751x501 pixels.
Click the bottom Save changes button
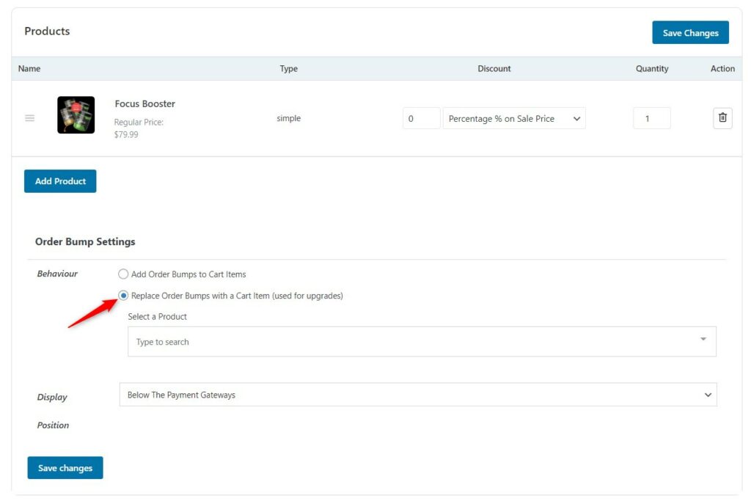tap(65, 467)
